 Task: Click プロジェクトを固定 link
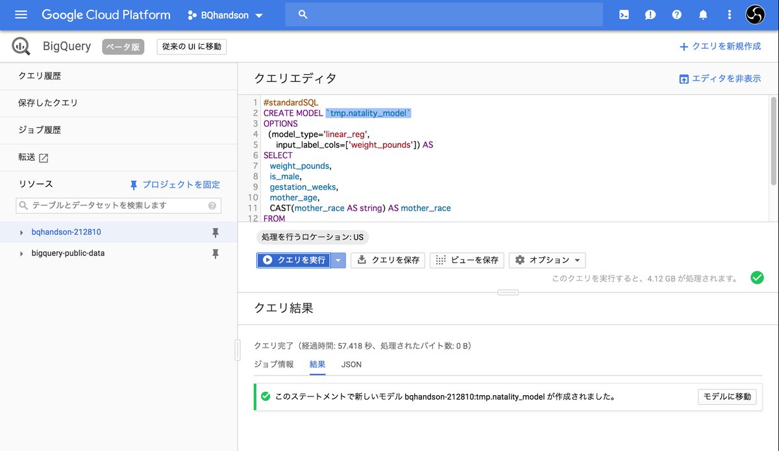pos(175,185)
